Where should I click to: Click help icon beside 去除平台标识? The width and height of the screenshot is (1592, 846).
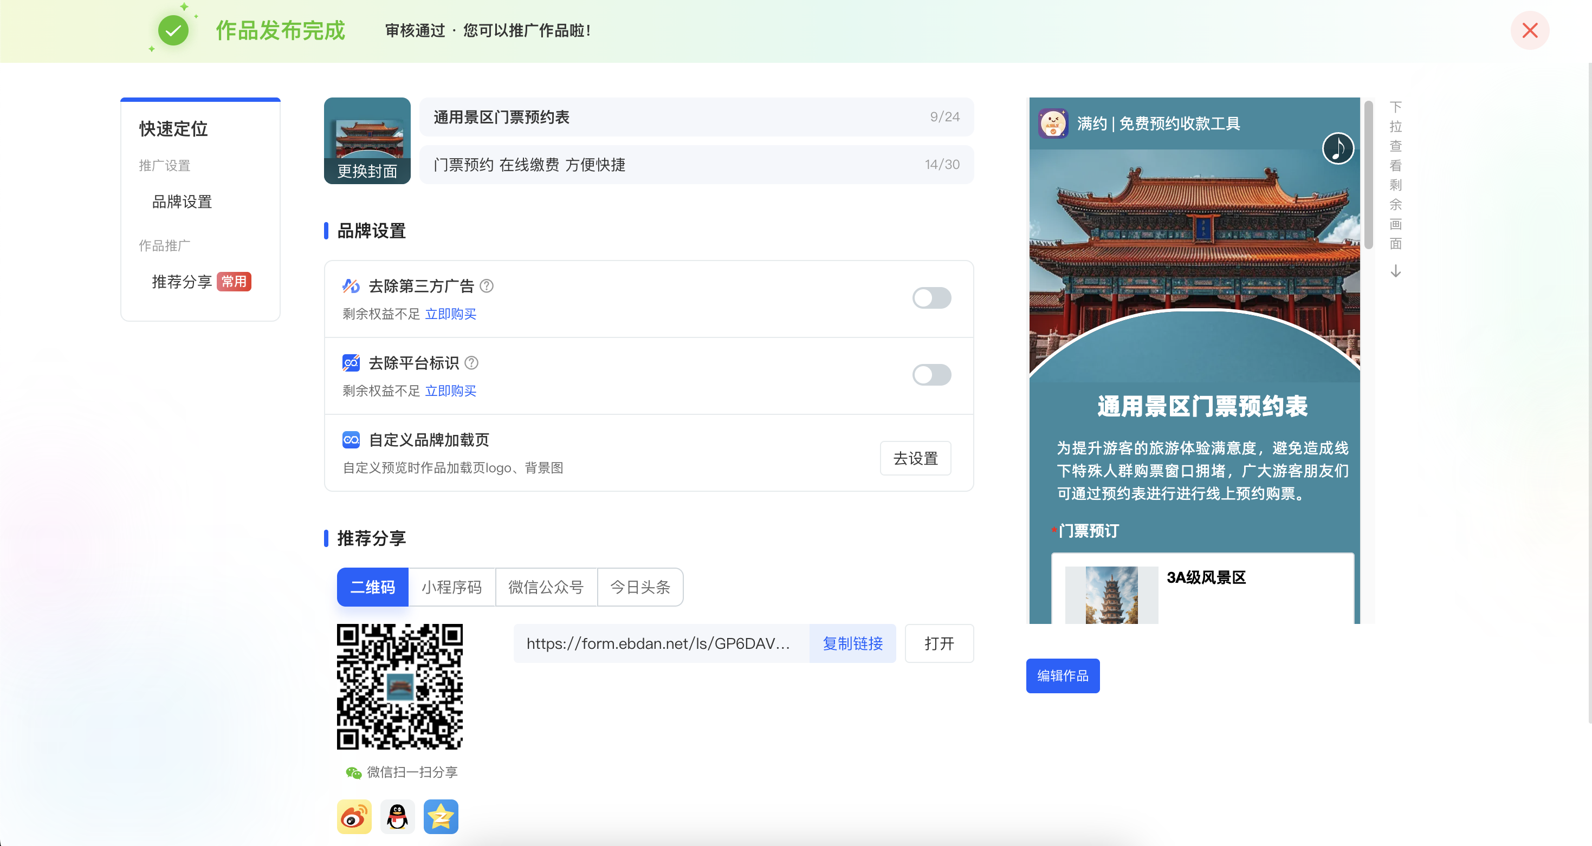point(471,362)
